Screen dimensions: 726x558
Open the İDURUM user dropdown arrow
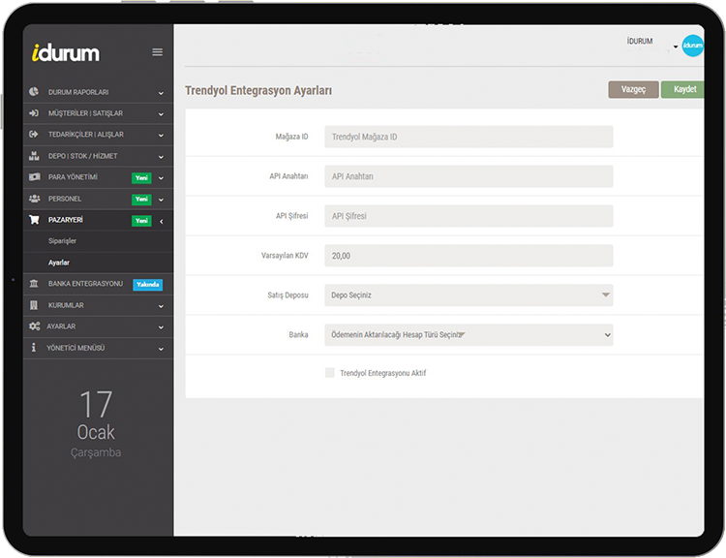pyautogui.click(x=676, y=46)
